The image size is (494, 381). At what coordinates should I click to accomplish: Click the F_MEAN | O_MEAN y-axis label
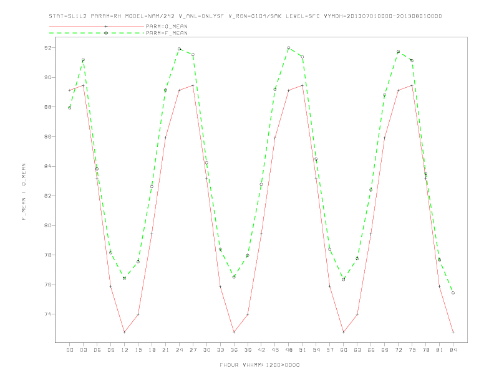[x=24, y=192]
